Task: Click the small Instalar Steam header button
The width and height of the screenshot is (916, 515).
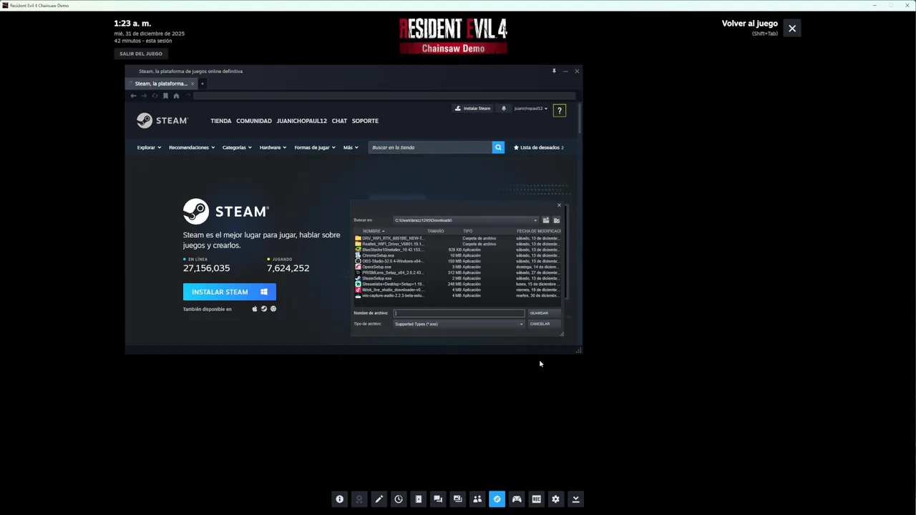Action: pos(473,109)
